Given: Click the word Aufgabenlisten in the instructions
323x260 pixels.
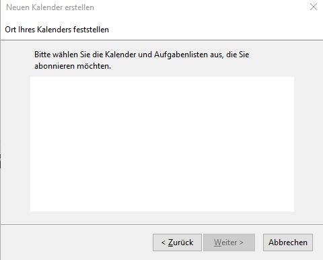Looking at the screenshot, I should [x=181, y=55].
